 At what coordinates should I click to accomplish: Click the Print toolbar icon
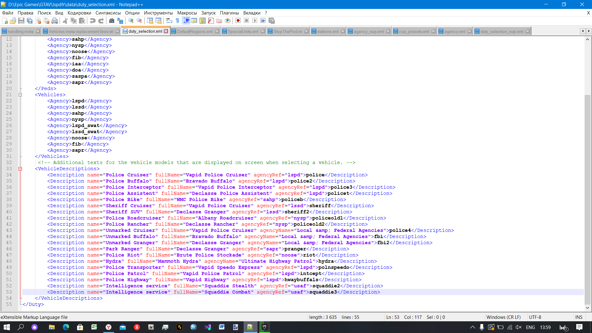(x=55, y=21)
